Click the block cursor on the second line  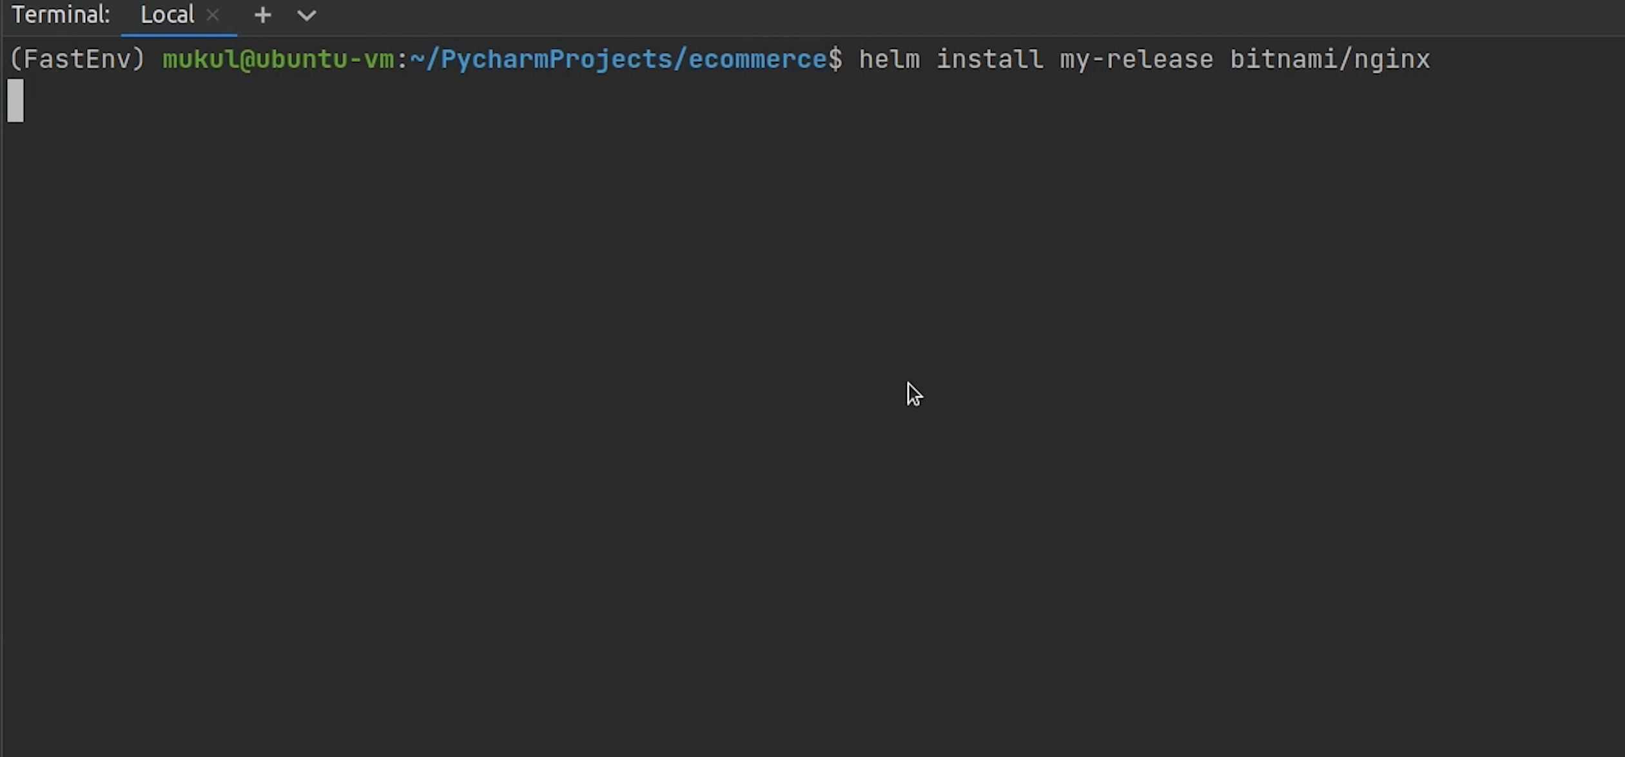tap(15, 101)
